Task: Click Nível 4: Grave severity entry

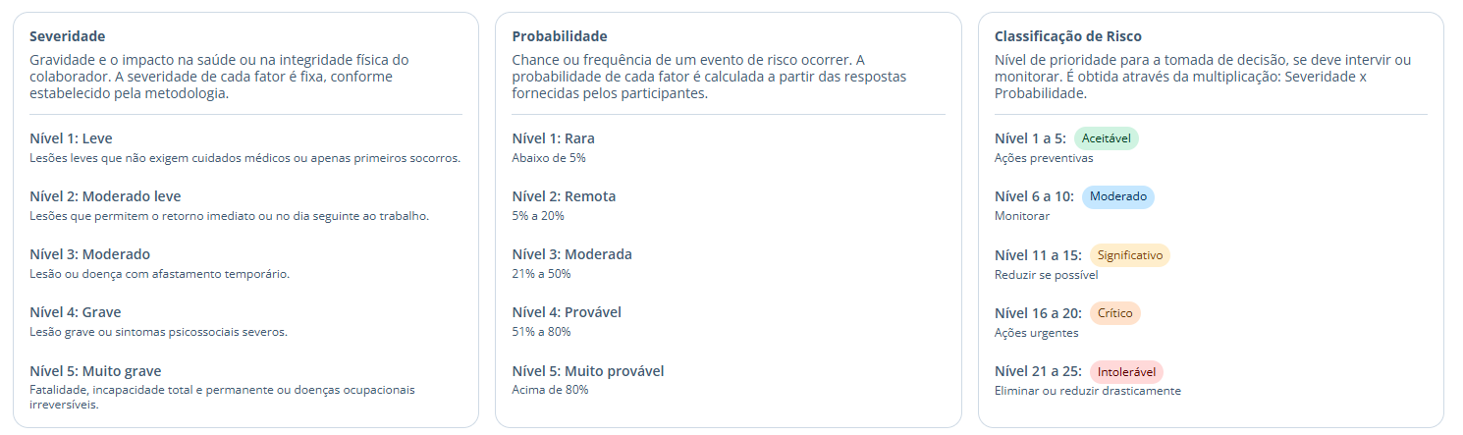Action: click(x=75, y=312)
